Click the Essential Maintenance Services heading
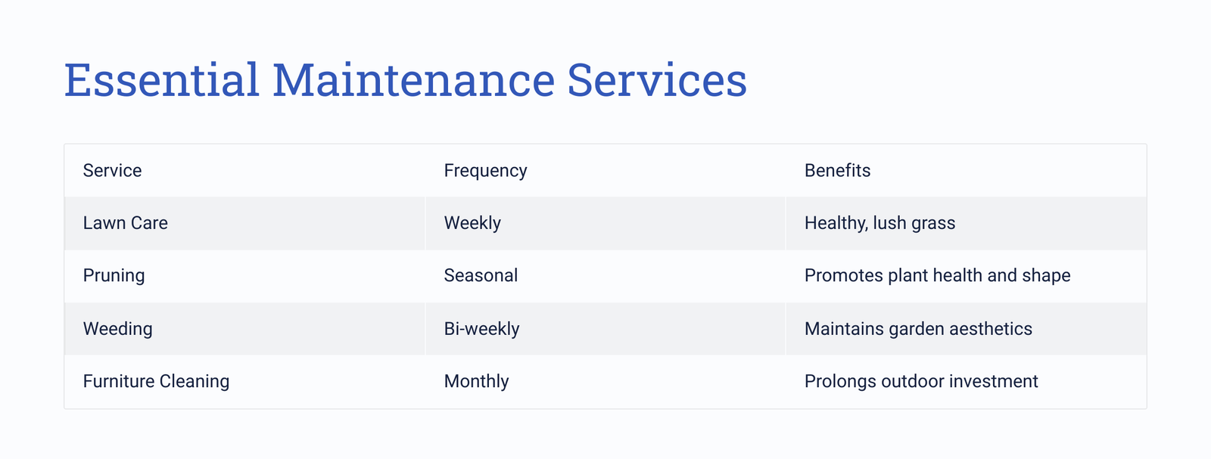The width and height of the screenshot is (1211, 459). coord(406,80)
